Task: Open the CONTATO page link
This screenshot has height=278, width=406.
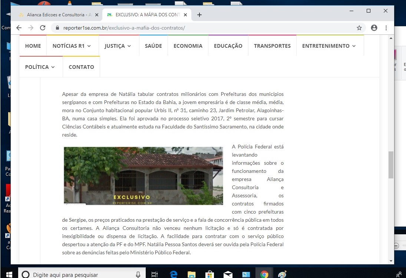Action: [81, 67]
